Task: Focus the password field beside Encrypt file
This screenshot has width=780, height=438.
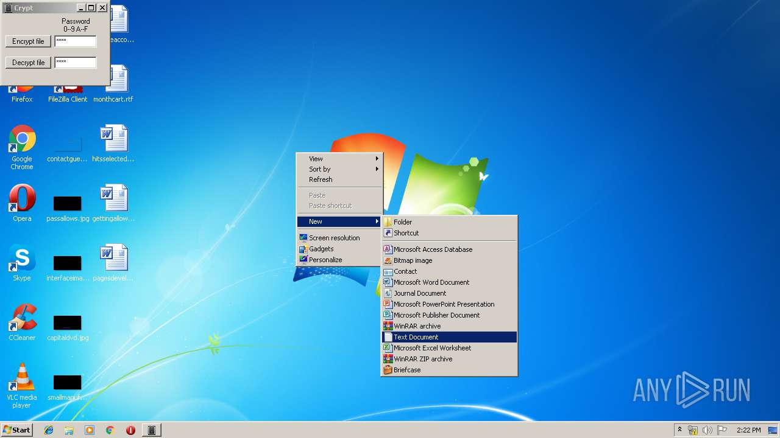Action: click(x=76, y=41)
